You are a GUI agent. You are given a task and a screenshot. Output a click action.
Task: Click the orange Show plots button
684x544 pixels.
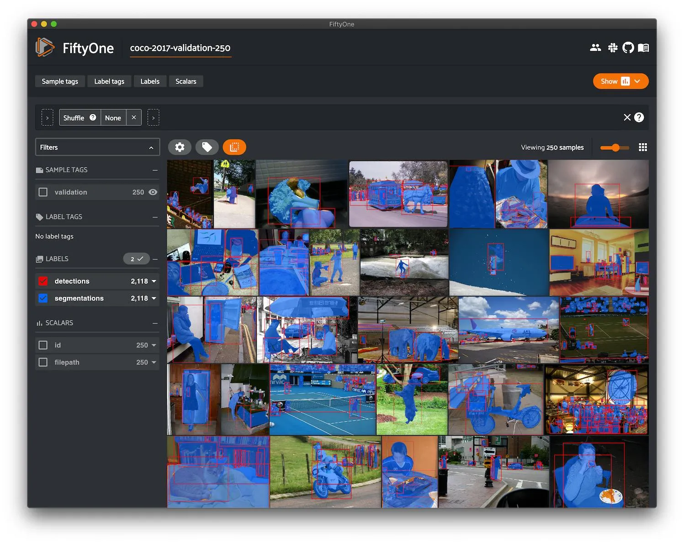[620, 81]
